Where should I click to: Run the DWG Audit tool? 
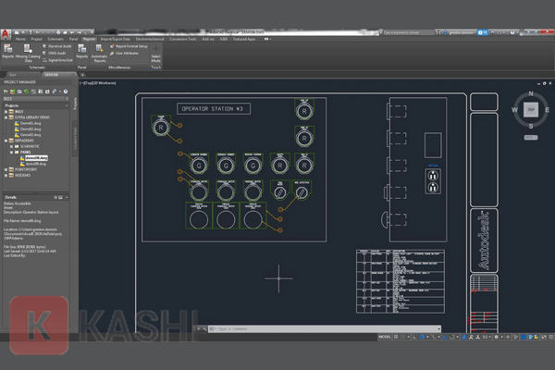tap(55, 53)
